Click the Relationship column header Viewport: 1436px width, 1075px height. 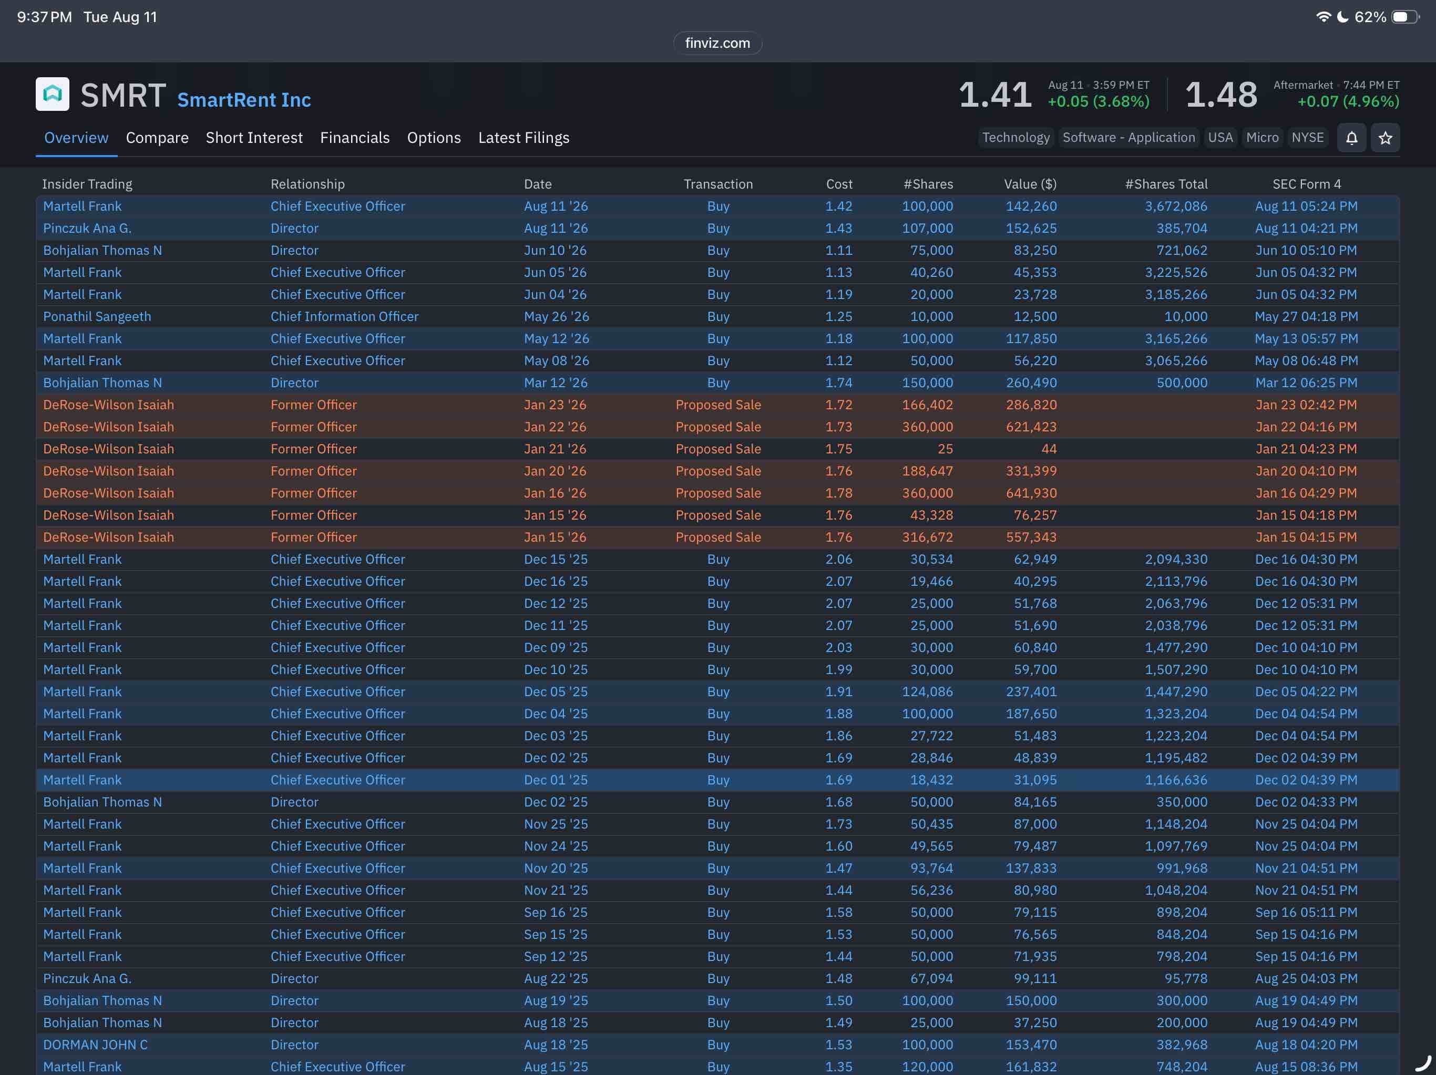tap(307, 184)
